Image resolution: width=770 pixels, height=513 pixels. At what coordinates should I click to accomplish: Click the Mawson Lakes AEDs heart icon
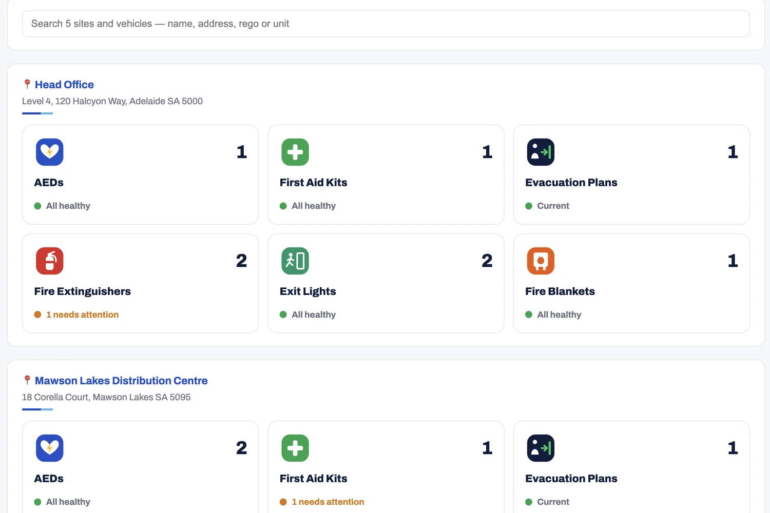50,448
